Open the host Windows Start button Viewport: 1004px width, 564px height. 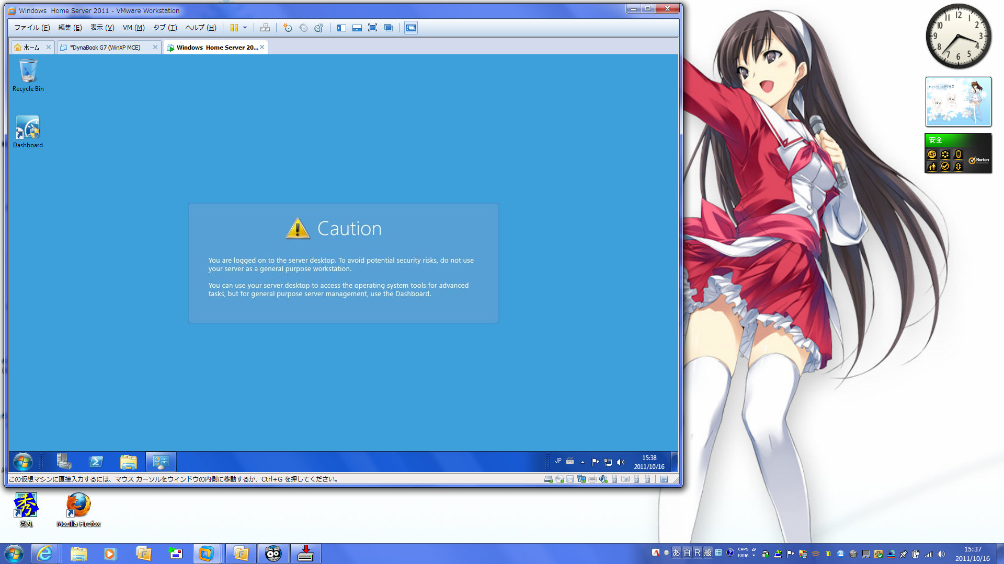click(x=14, y=554)
